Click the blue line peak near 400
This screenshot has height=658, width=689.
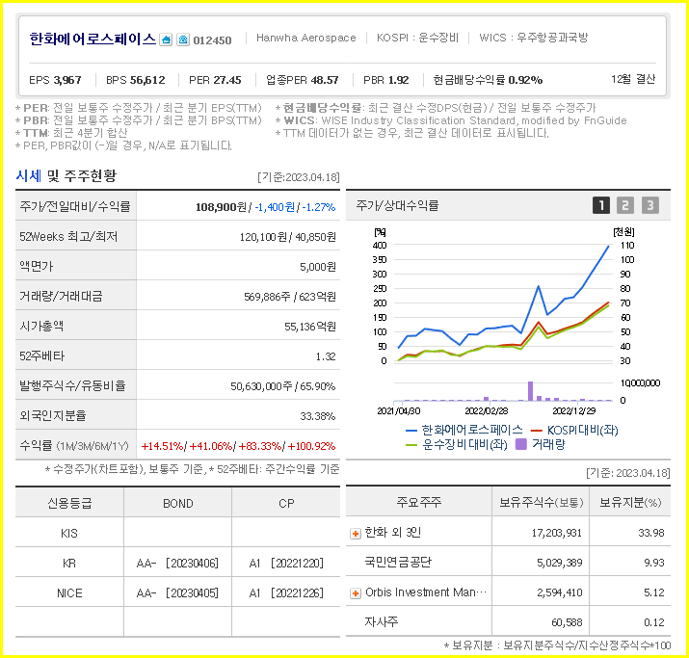608,247
